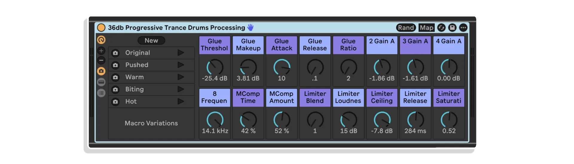Viewport: 574px width, 164px height.
Task: Click the 4 Gain A knob
Action: (449, 67)
